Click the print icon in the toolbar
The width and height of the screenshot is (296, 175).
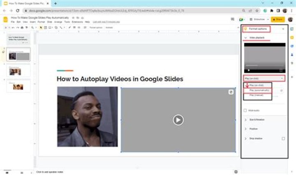click(x=22, y=27)
